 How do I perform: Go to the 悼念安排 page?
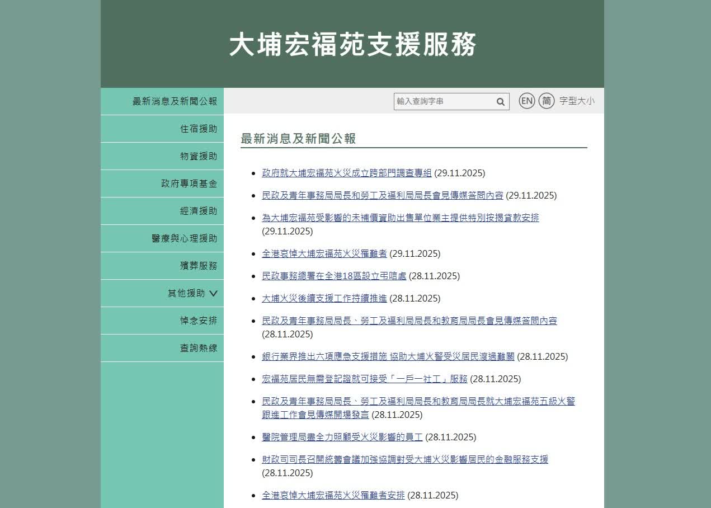[x=198, y=321]
